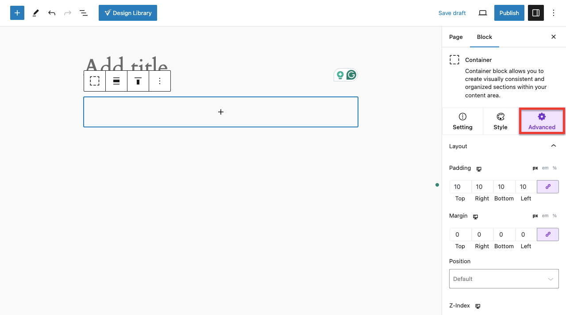
Task: Click the Container block type icon in toolbar
Action: (95, 81)
